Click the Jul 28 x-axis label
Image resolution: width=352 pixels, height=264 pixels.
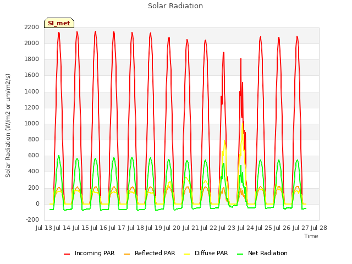coord(319,228)
